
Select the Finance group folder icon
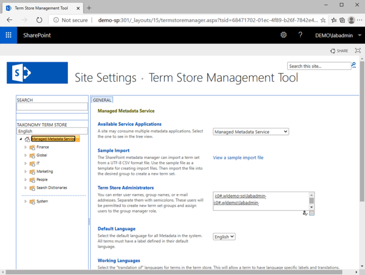coord(33,147)
